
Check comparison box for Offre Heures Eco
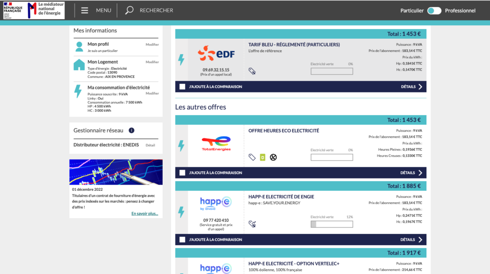(x=182, y=173)
